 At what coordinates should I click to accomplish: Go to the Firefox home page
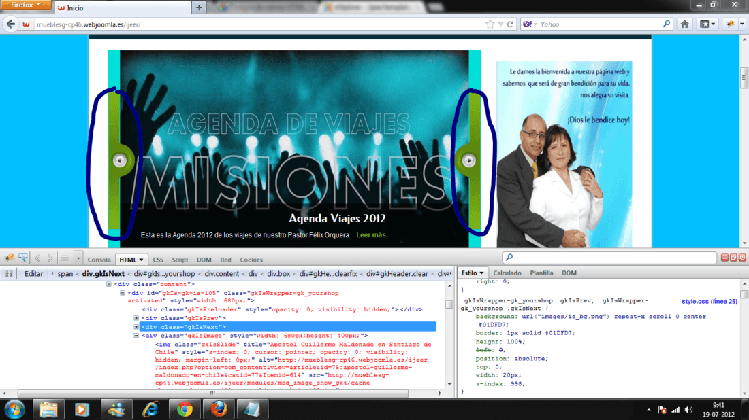tap(684, 24)
